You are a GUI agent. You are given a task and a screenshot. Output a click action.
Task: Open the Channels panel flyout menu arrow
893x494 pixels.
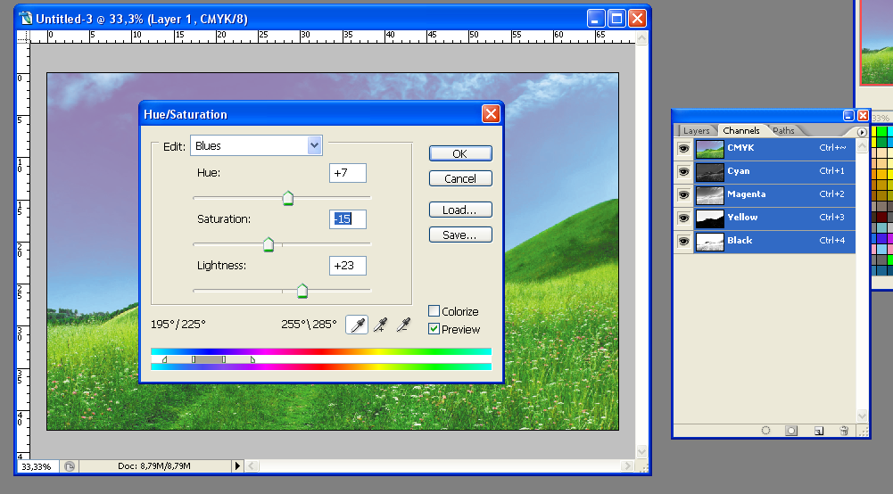coord(862,132)
